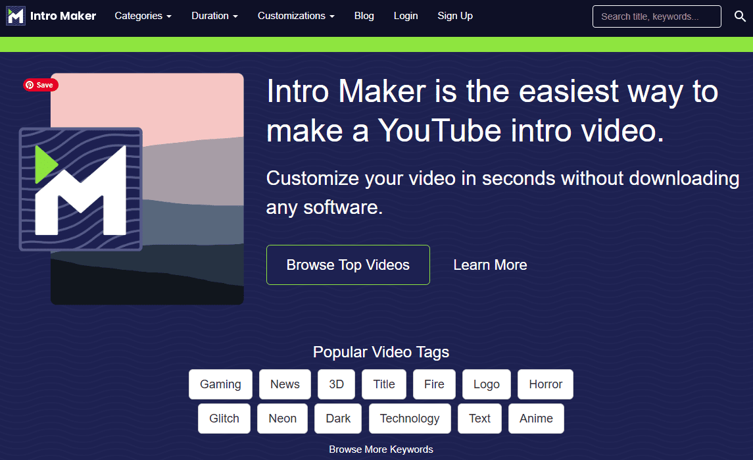Choose the Anime tag
The image size is (753, 460).
(x=536, y=418)
